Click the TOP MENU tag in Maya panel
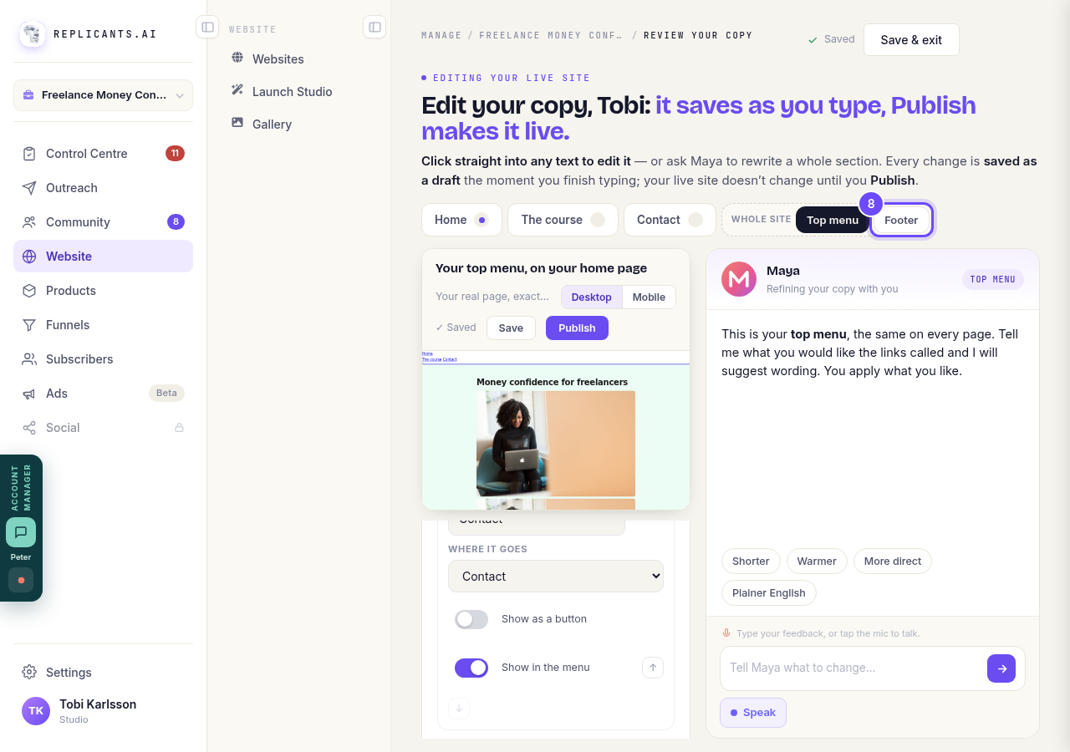Screen dimensions: 1070x752 click(992, 279)
